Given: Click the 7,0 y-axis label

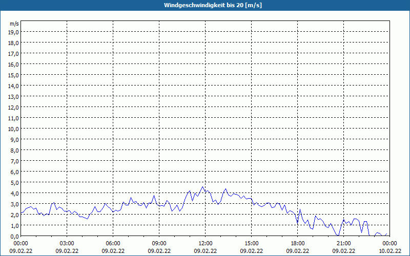Looking at the screenshot, I should (15, 161).
